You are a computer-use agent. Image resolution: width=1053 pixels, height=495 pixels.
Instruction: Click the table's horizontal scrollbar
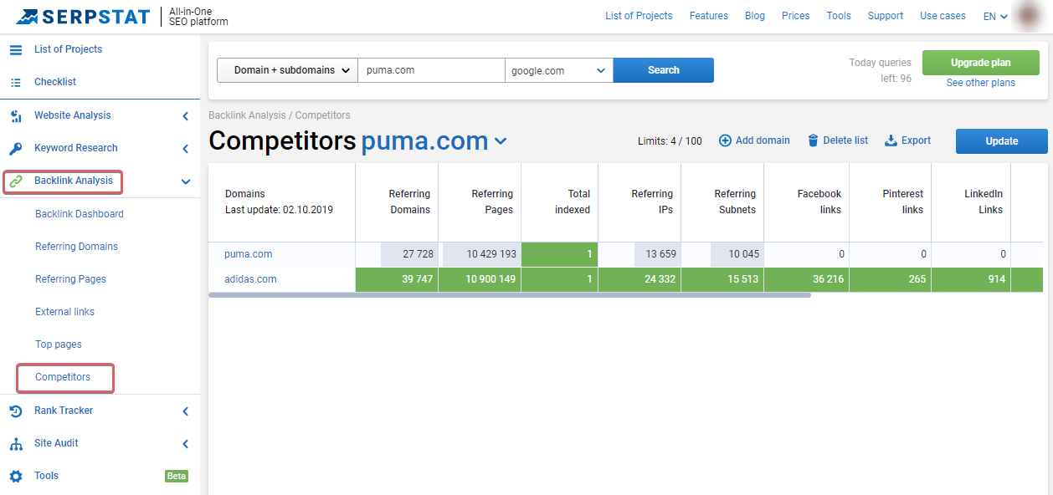[509, 295]
